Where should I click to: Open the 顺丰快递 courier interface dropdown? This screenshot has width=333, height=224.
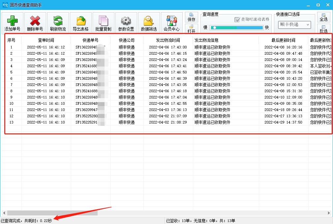point(294,25)
